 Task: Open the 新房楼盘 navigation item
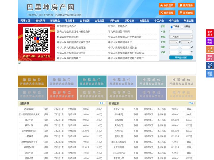pos(55,21)
